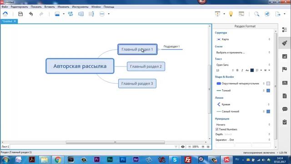Pick the Тонкий border color swatch

268,91
